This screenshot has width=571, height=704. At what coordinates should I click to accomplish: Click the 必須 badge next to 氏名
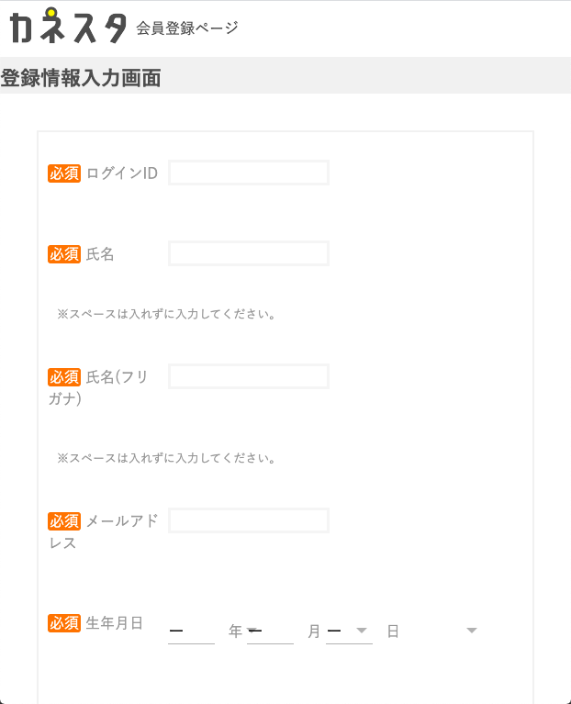click(x=64, y=254)
